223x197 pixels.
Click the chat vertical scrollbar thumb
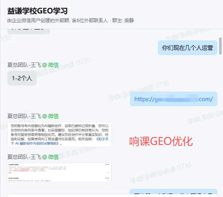220,46
